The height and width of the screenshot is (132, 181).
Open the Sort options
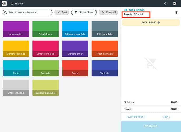point(62,12)
